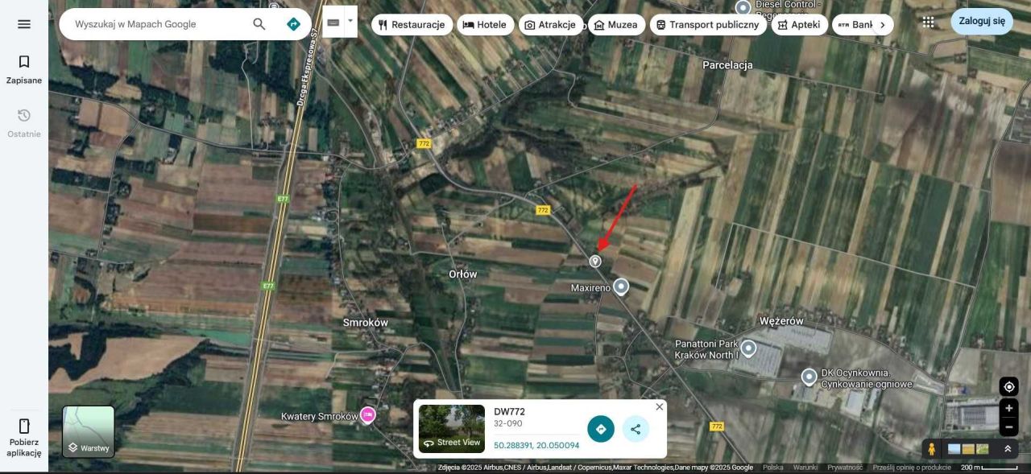Click the Smroków village label
The width and height of the screenshot is (1031, 474).
point(366,323)
